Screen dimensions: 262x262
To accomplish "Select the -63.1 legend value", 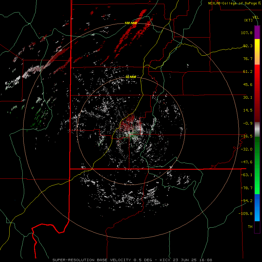I will click(x=247, y=175).
